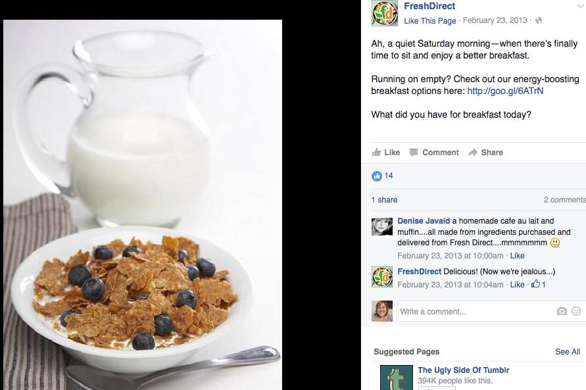
Task: Like Denise Javaid's comment
Action: pyautogui.click(x=517, y=256)
